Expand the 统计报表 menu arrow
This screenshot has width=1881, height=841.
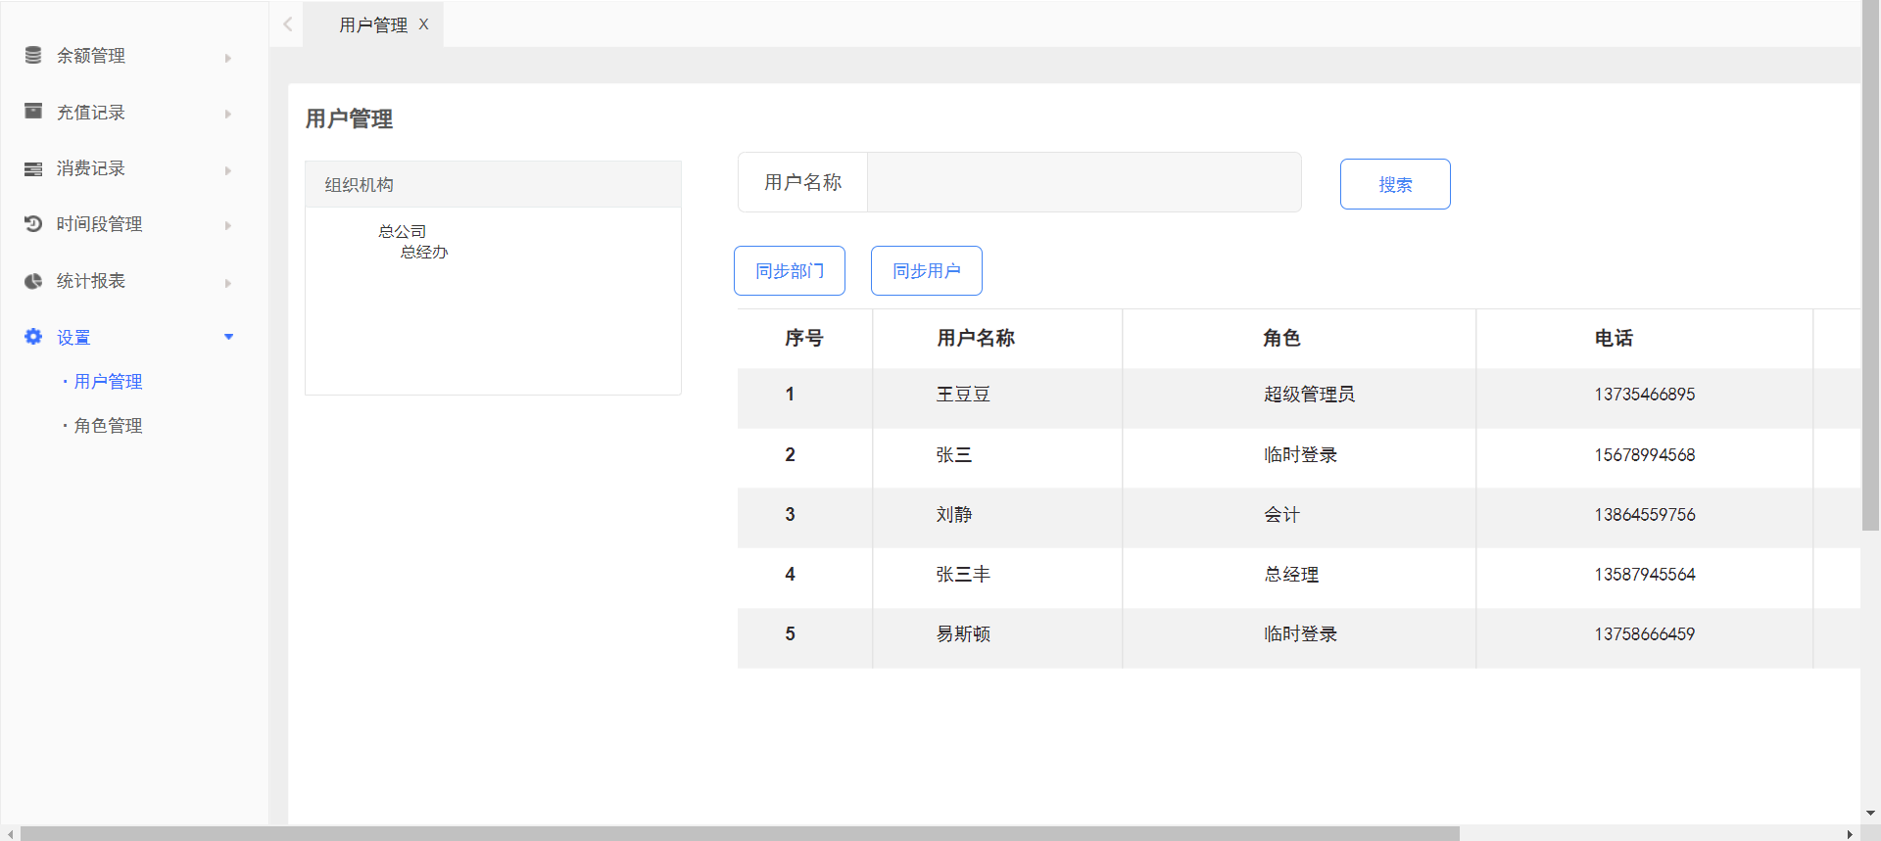228,283
